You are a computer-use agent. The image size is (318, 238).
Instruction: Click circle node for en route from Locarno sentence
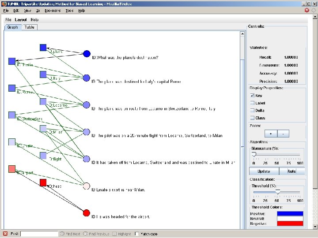click(x=87, y=105)
